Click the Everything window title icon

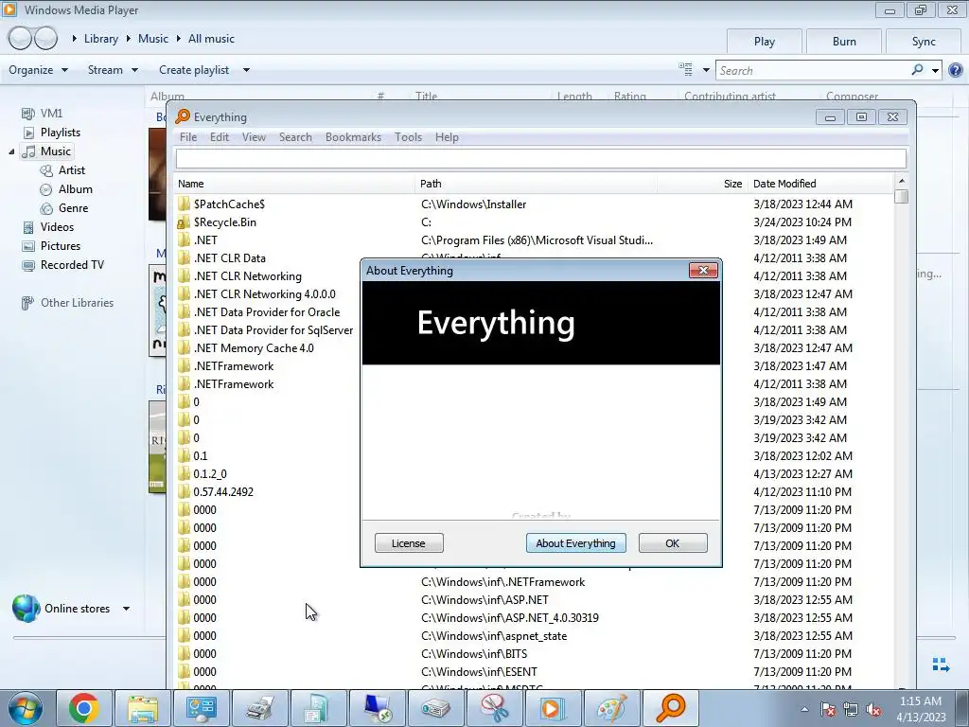183,116
